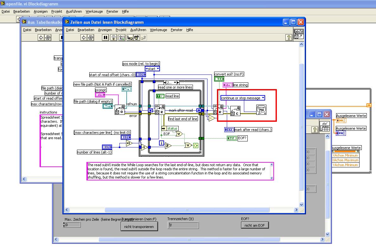Click the Trennzeichen input field
This screenshot has width=376, height=247.
[x=183, y=225]
